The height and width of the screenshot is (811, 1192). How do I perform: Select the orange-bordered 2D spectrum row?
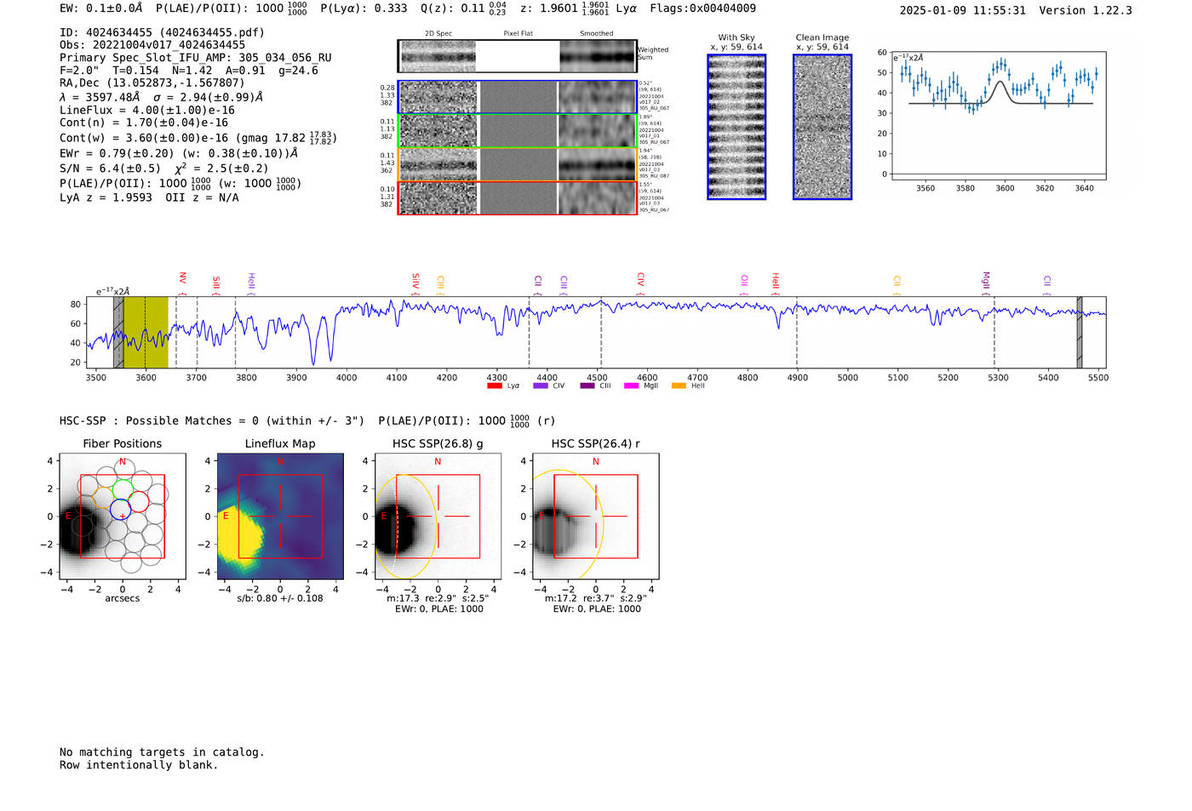[517, 164]
